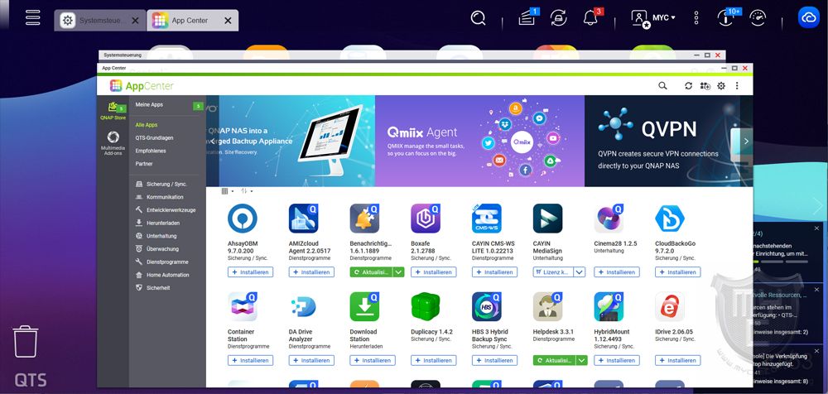
Task: Select the App Center taskbar tab
Action: 193,21
